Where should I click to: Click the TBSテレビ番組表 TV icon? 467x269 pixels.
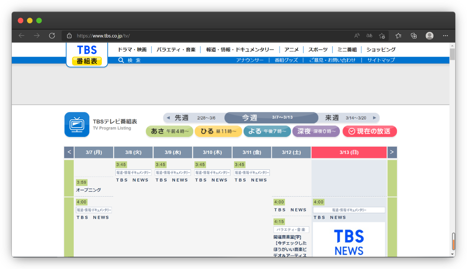pos(77,125)
